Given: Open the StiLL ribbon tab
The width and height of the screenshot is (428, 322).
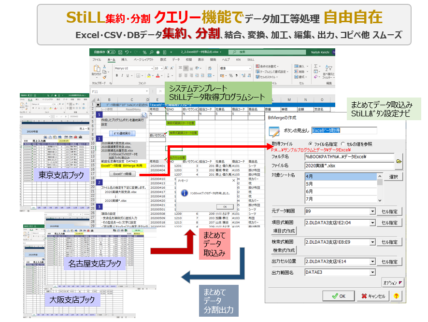Looking at the screenshot, I should click(x=251, y=59).
